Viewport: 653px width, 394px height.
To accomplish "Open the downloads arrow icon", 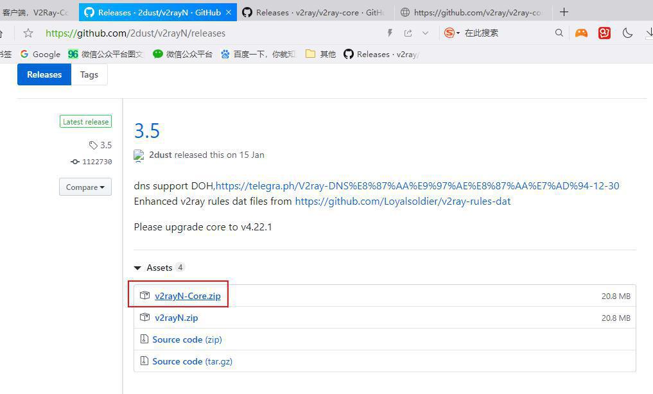I will (649, 33).
